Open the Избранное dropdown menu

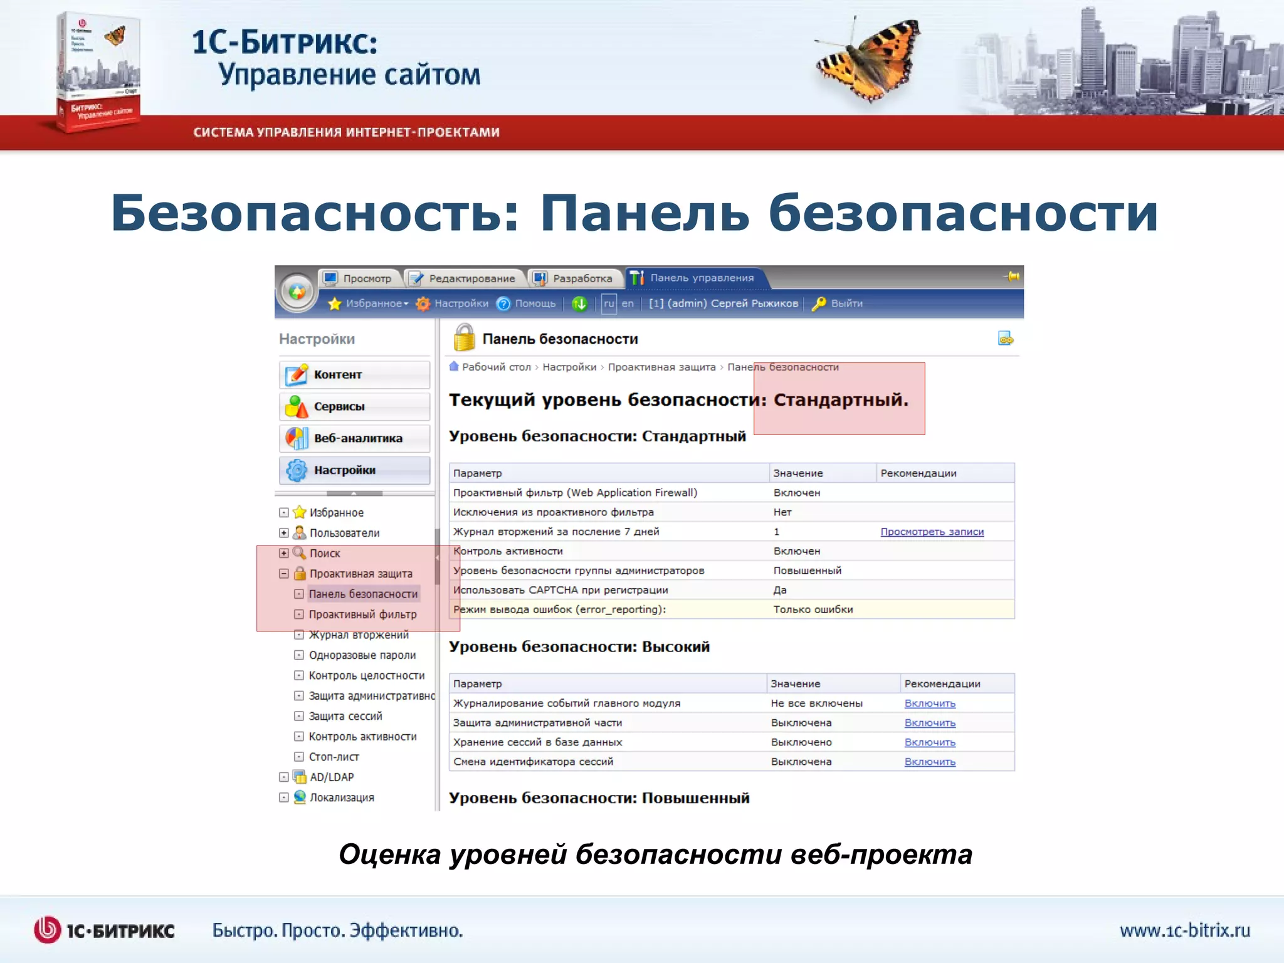(377, 303)
